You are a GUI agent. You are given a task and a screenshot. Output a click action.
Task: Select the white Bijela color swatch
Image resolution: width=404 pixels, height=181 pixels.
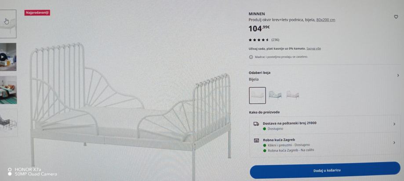click(257, 95)
